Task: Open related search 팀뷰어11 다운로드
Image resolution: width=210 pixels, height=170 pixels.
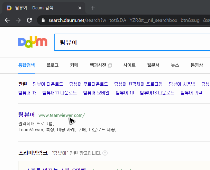Action: coord(60,93)
